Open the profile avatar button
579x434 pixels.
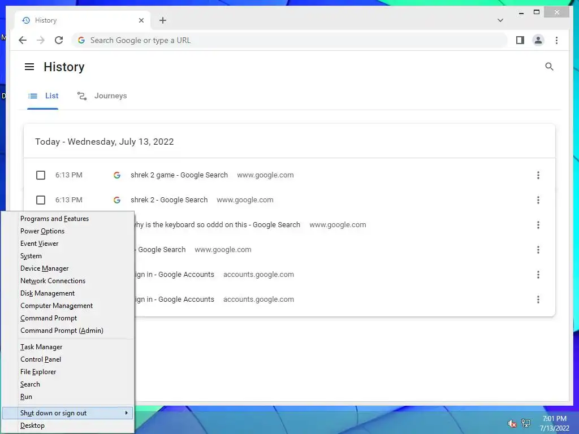tap(538, 40)
